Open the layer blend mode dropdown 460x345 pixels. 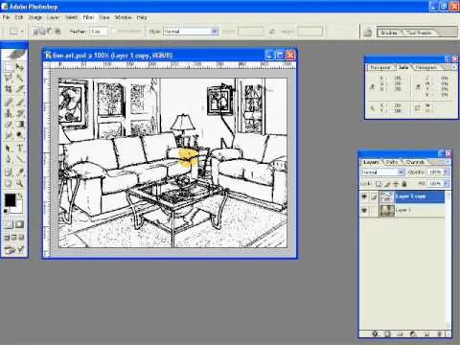pyautogui.click(x=382, y=172)
